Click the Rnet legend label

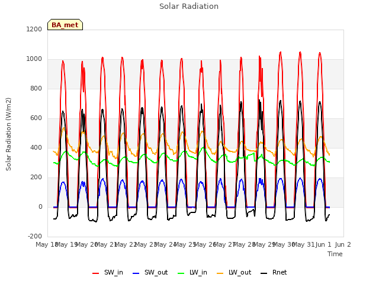point(280,272)
